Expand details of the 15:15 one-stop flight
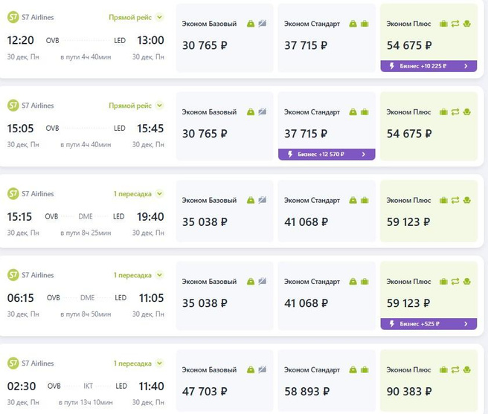 (159, 194)
